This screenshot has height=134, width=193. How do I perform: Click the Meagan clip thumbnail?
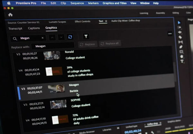(56, 89)
